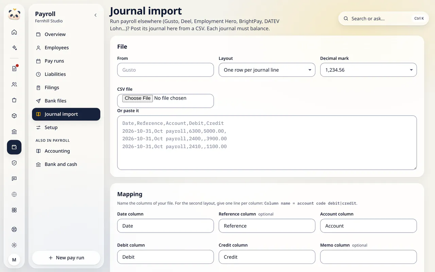This screenshot has height=272, width=435.
Task: Click the Debit column field
Action: click(x=166, y=257)
